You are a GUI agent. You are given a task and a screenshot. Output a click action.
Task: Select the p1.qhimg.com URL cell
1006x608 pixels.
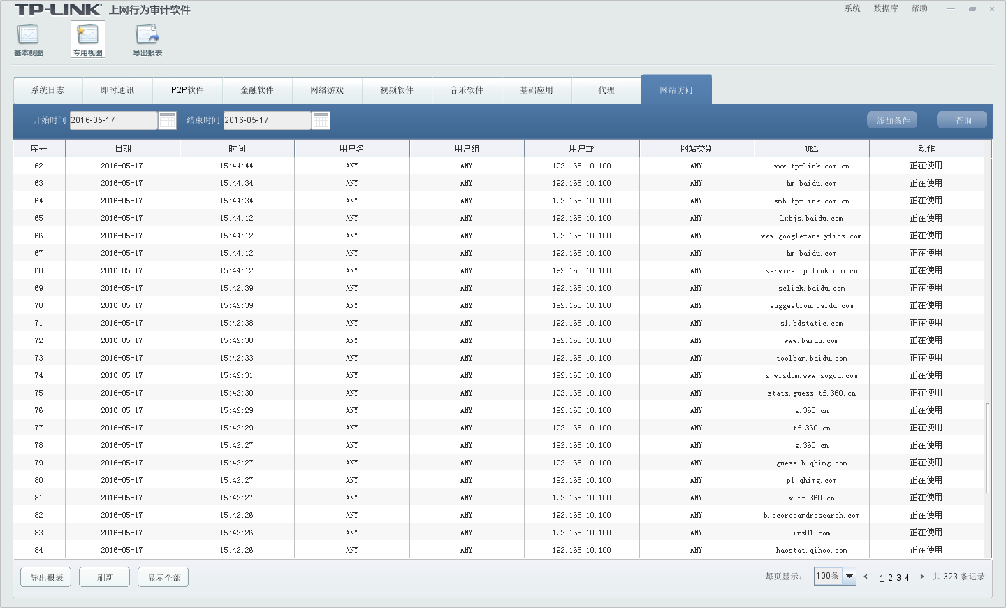click(812, 480)
